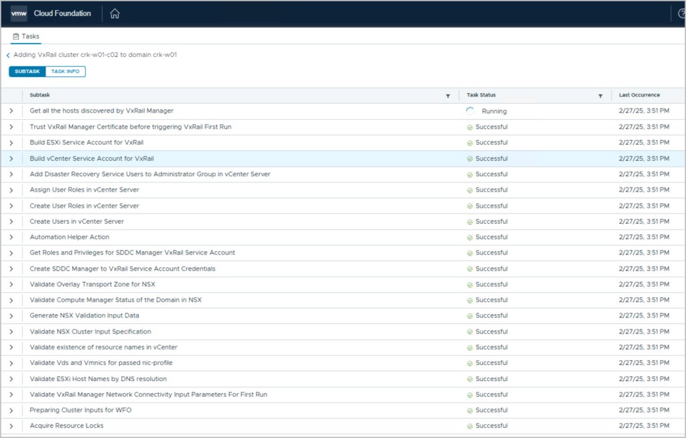Expand Validate Overlay Transport Zone for NSX
The width and height of the screenshot is (686, 438).
(x=11, y=285)
